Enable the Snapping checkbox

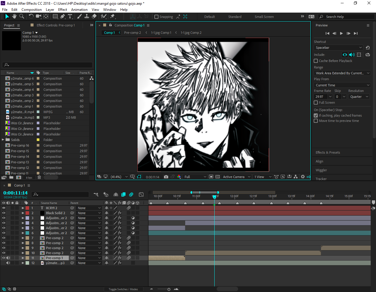click(156, 17)
